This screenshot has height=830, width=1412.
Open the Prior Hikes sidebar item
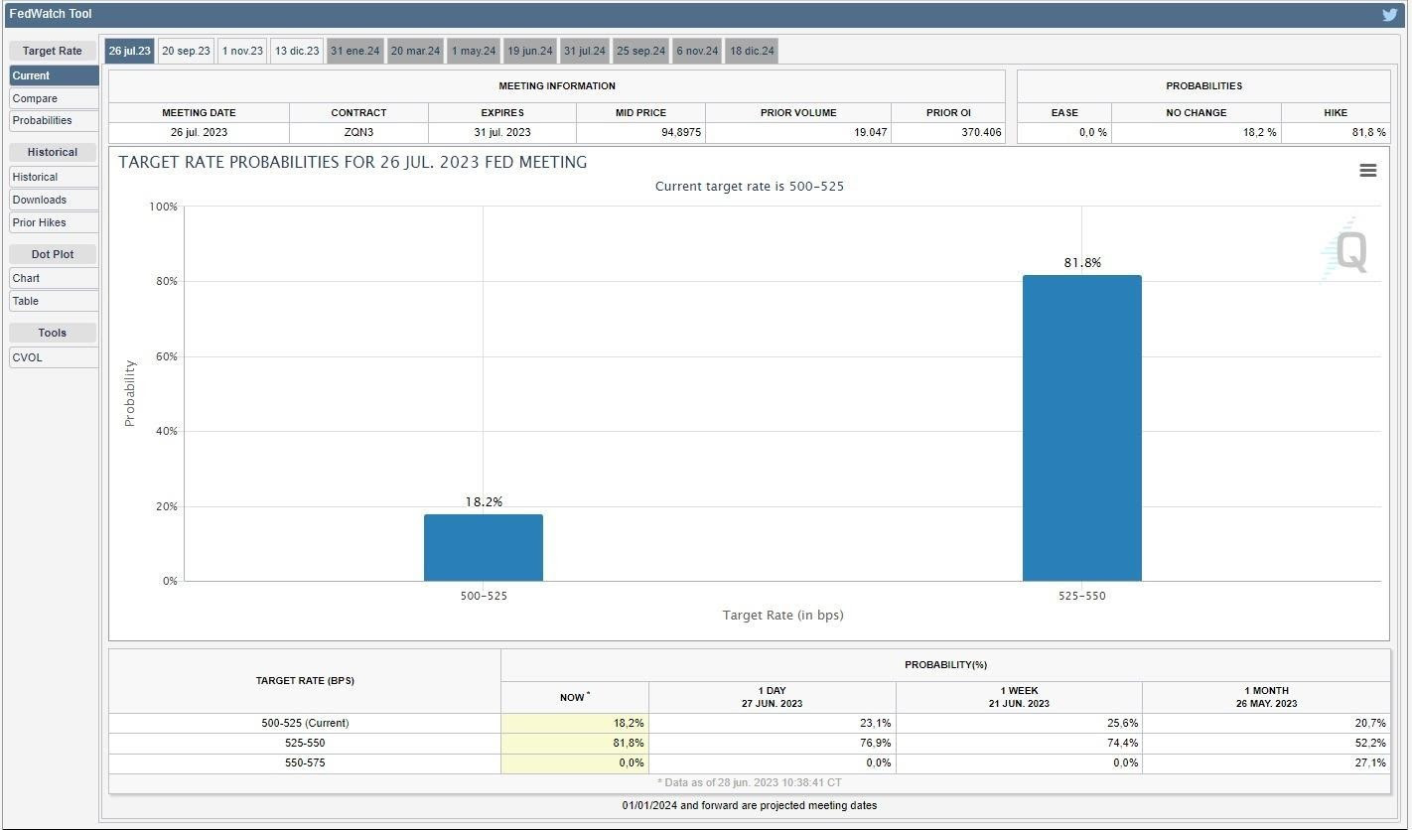(54, 222)
